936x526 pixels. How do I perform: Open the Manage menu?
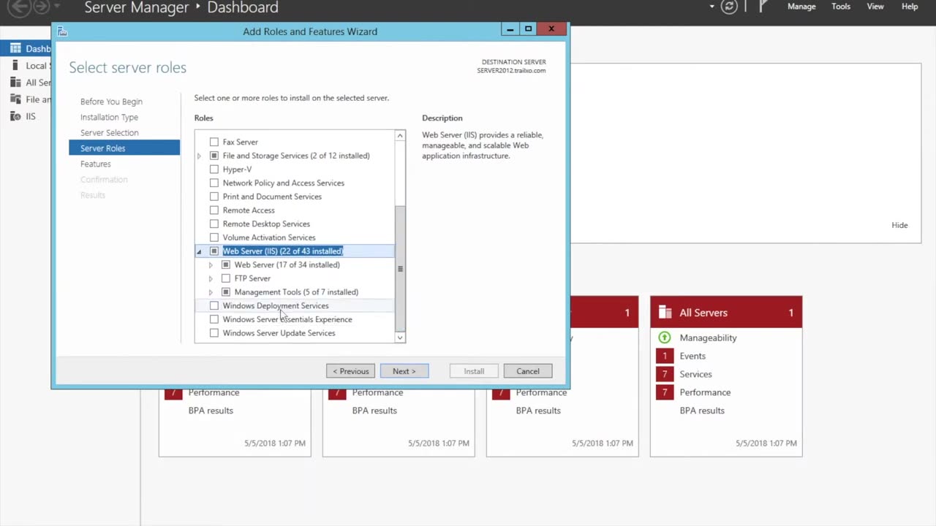point(801,7)
